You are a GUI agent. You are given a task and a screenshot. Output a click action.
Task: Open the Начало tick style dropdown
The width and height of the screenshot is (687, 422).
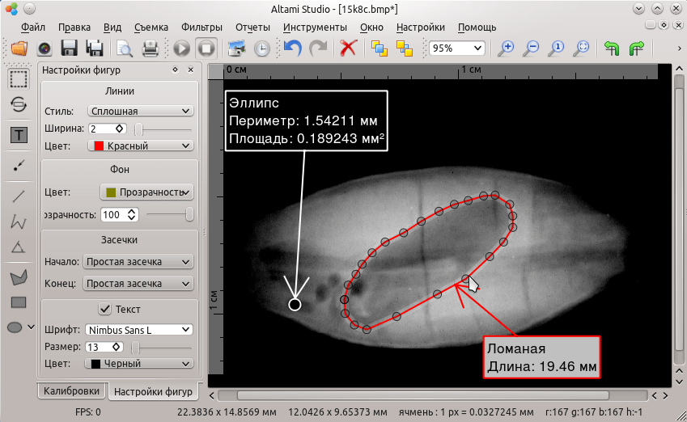point(138,262)
